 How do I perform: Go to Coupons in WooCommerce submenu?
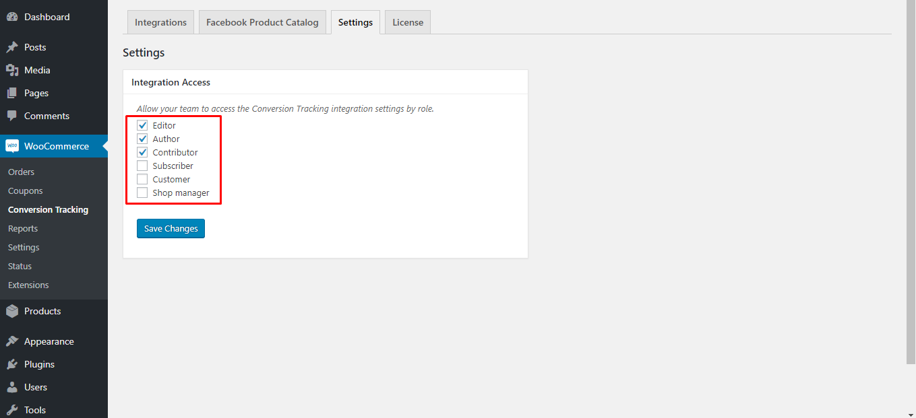[x=26, y=190]
